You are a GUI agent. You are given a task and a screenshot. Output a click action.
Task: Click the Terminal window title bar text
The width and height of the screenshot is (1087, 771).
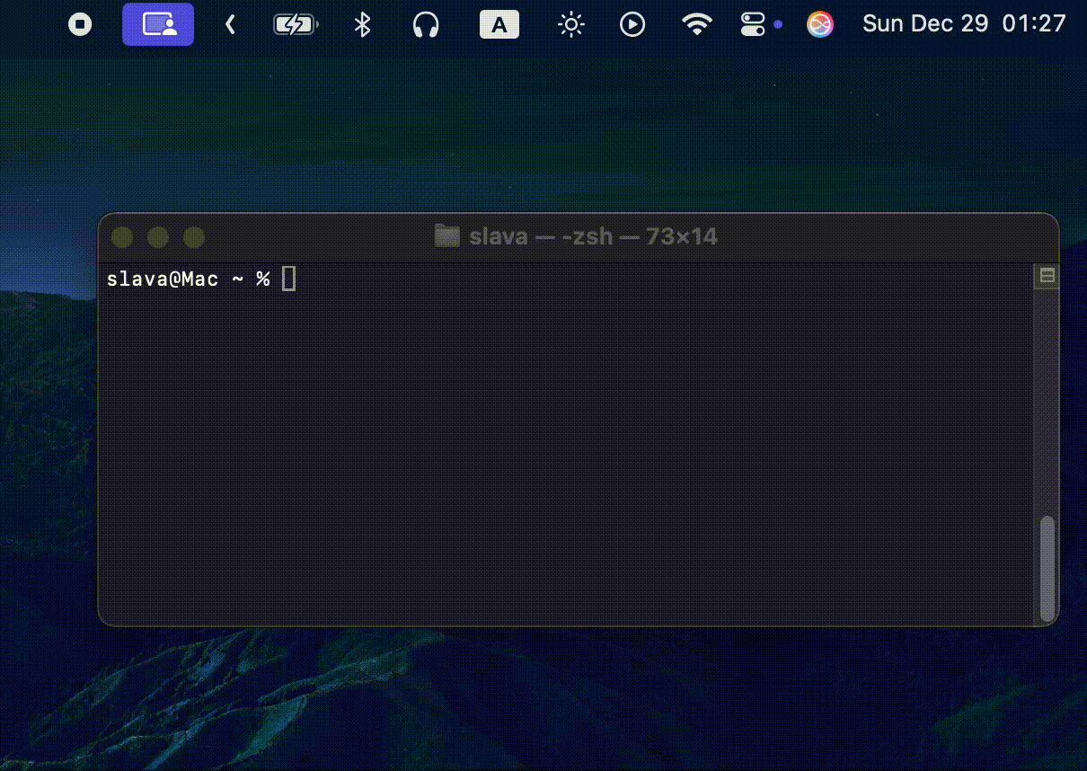592,236
